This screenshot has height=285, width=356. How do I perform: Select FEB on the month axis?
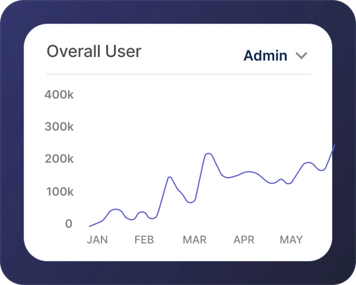click(x=144, y=240)
